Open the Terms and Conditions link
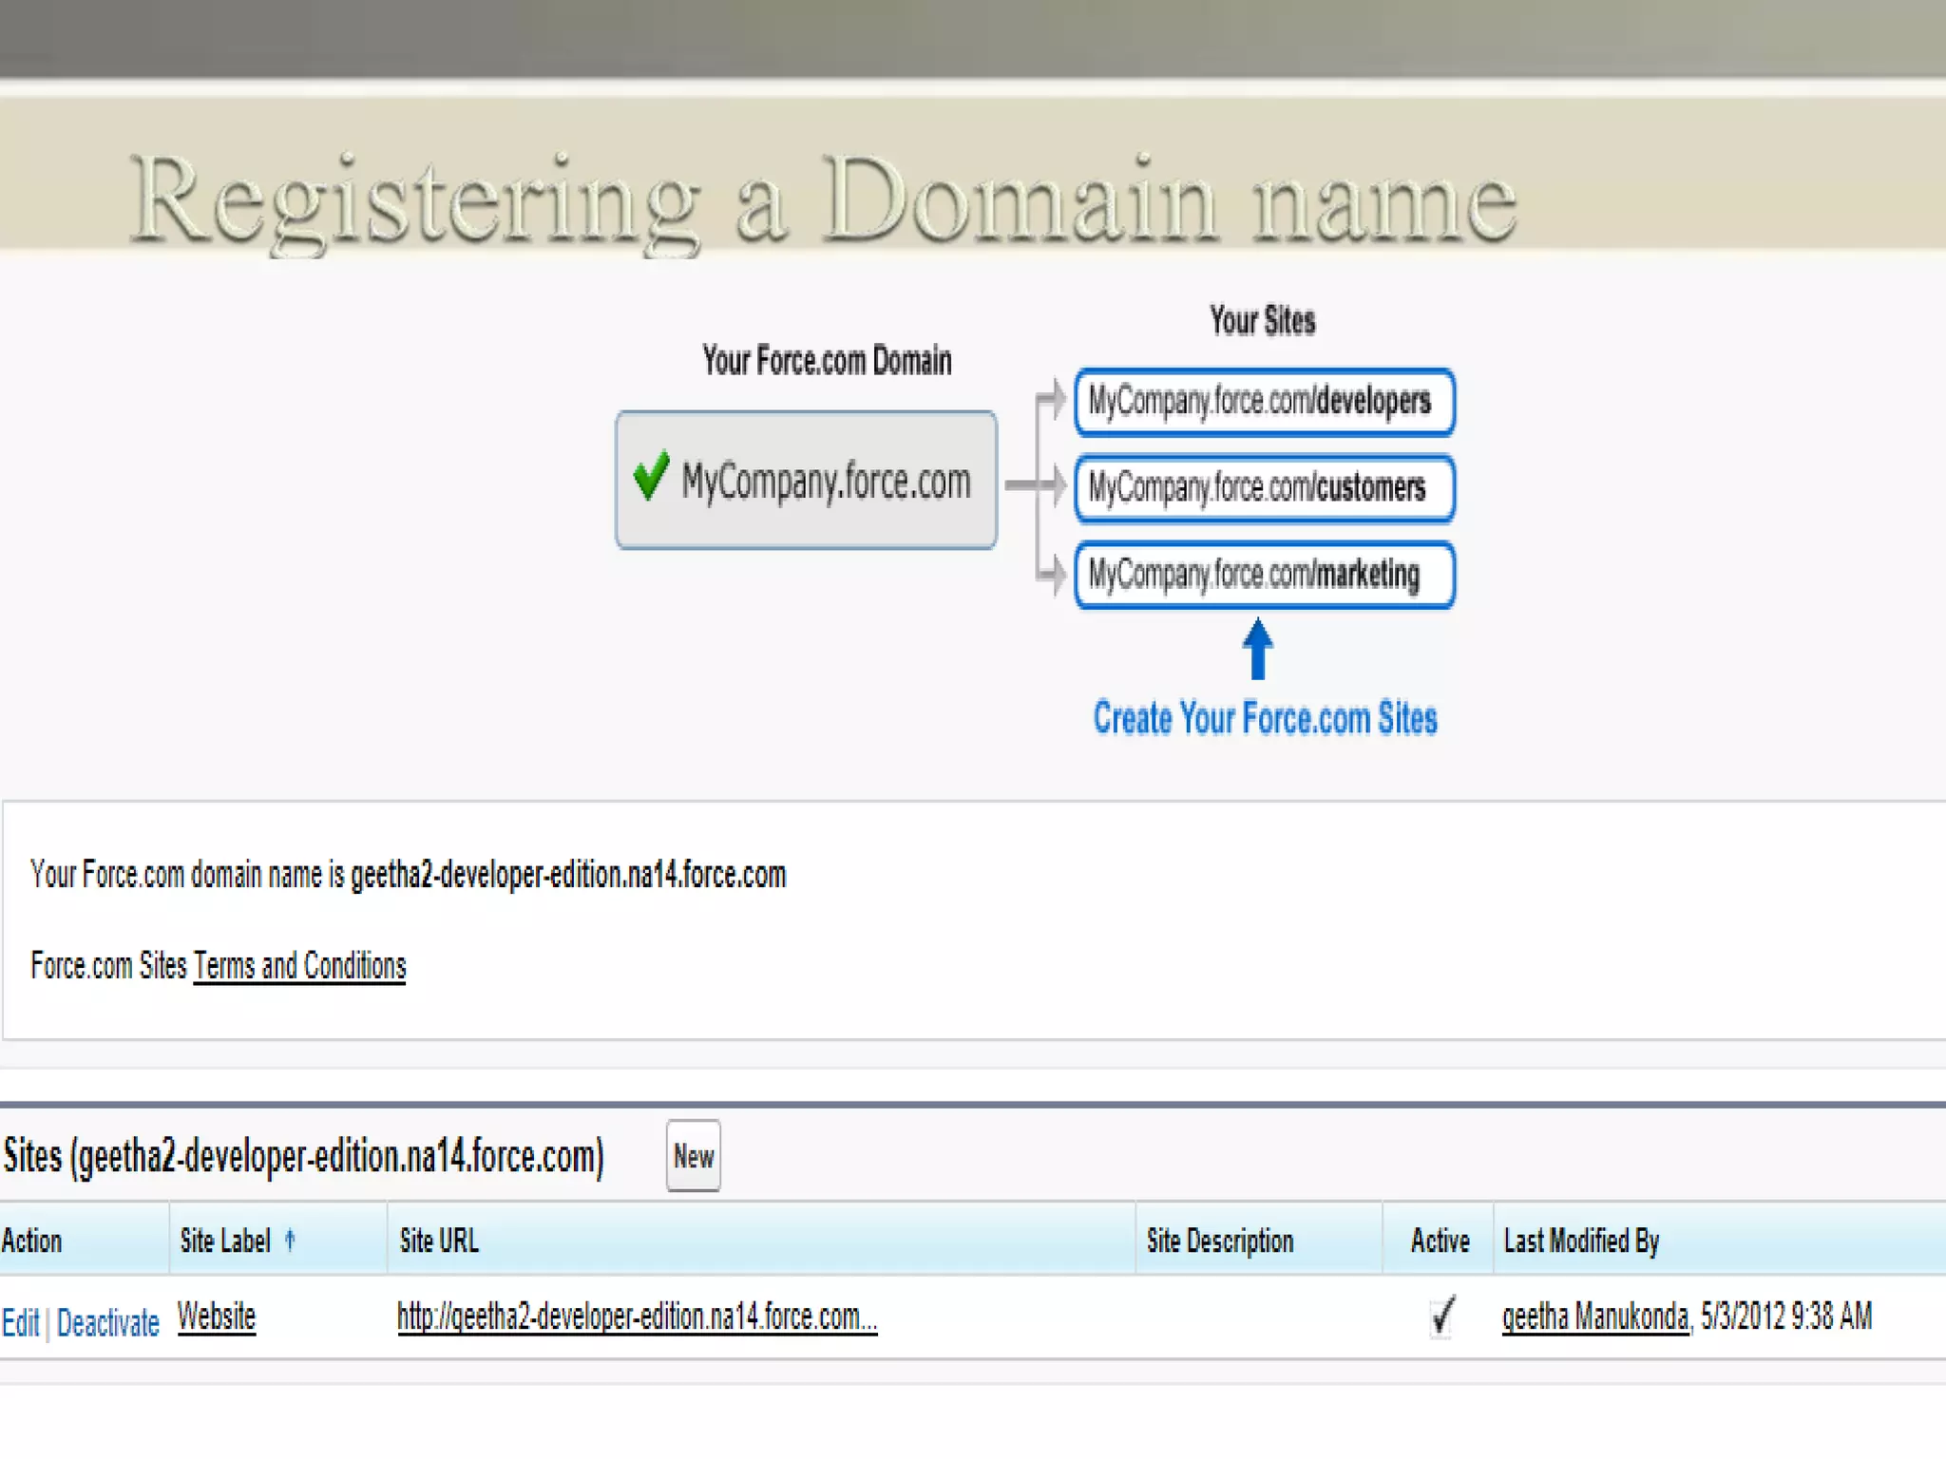1946x1459 pixels. click(299, 966)
